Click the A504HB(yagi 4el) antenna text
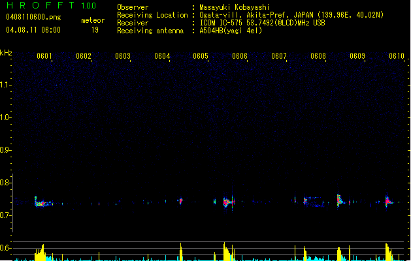Image resolution: width=411 pixels, height=261 pixels. click(x=231, y=31)
